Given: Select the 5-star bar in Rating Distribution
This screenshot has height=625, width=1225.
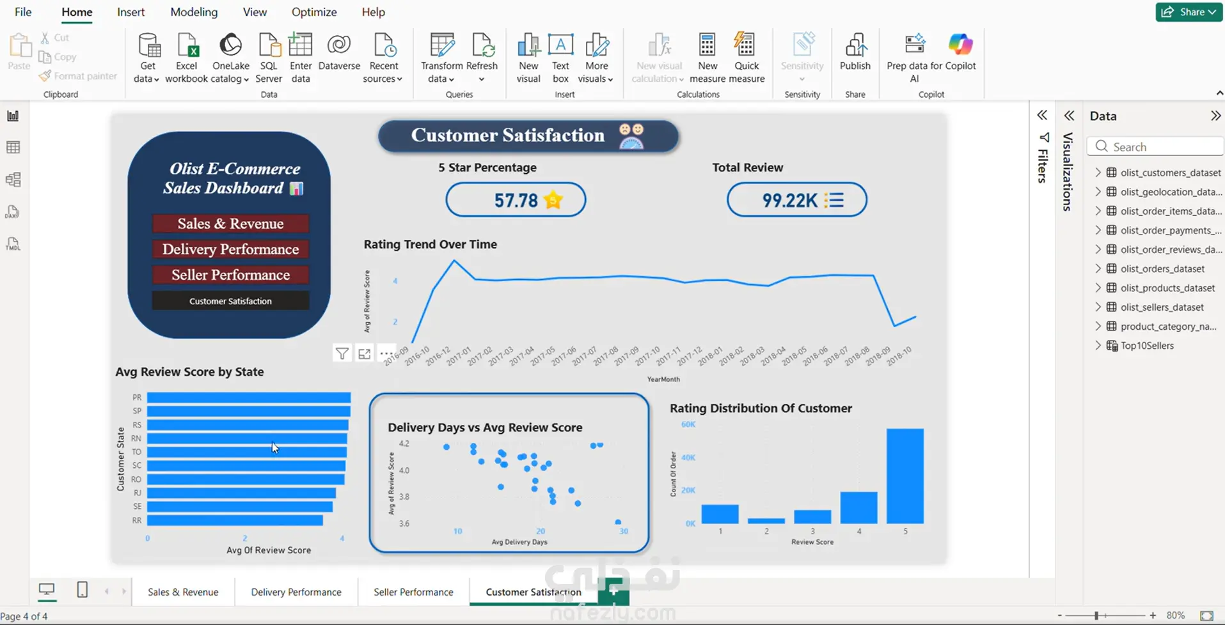Looking at the screenshot, I should click(x=905, y=476).
